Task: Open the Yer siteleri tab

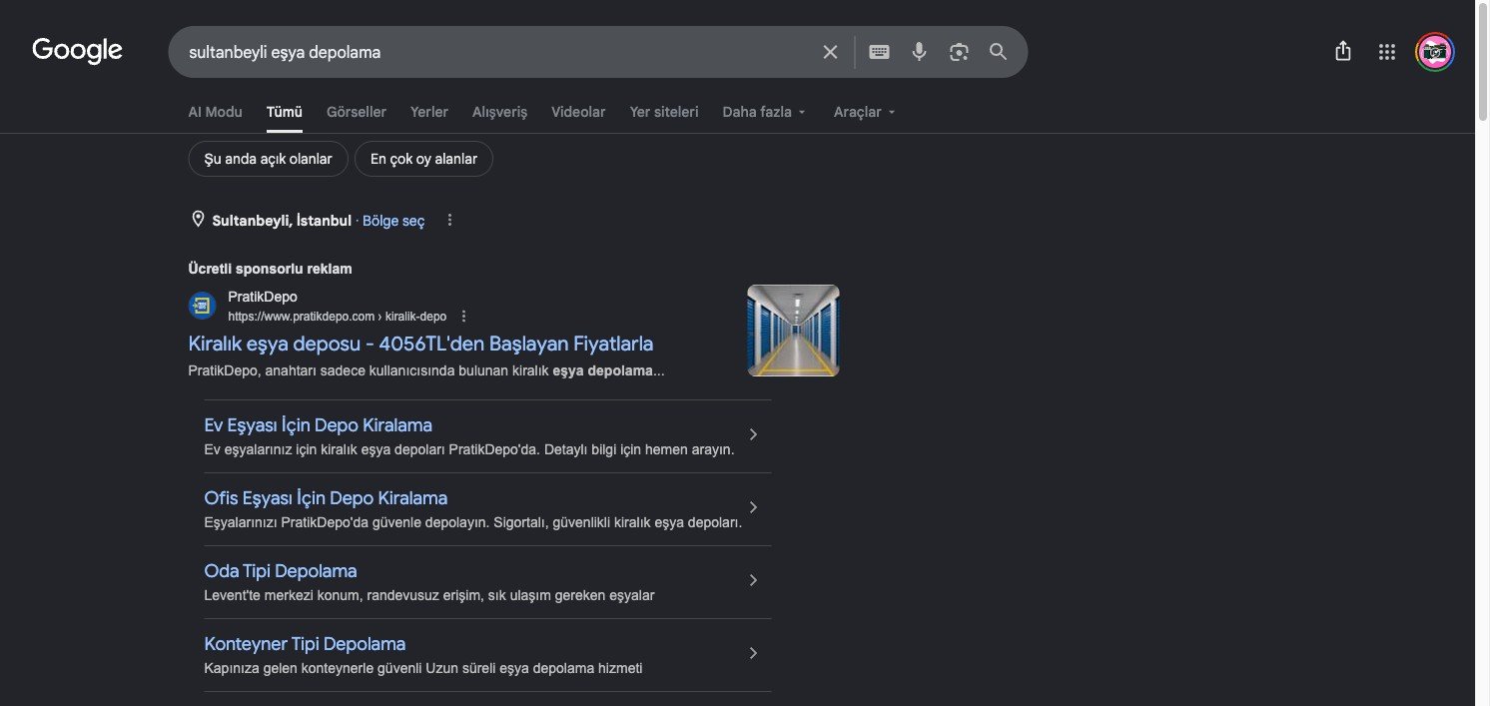Action: coord(664,112)
